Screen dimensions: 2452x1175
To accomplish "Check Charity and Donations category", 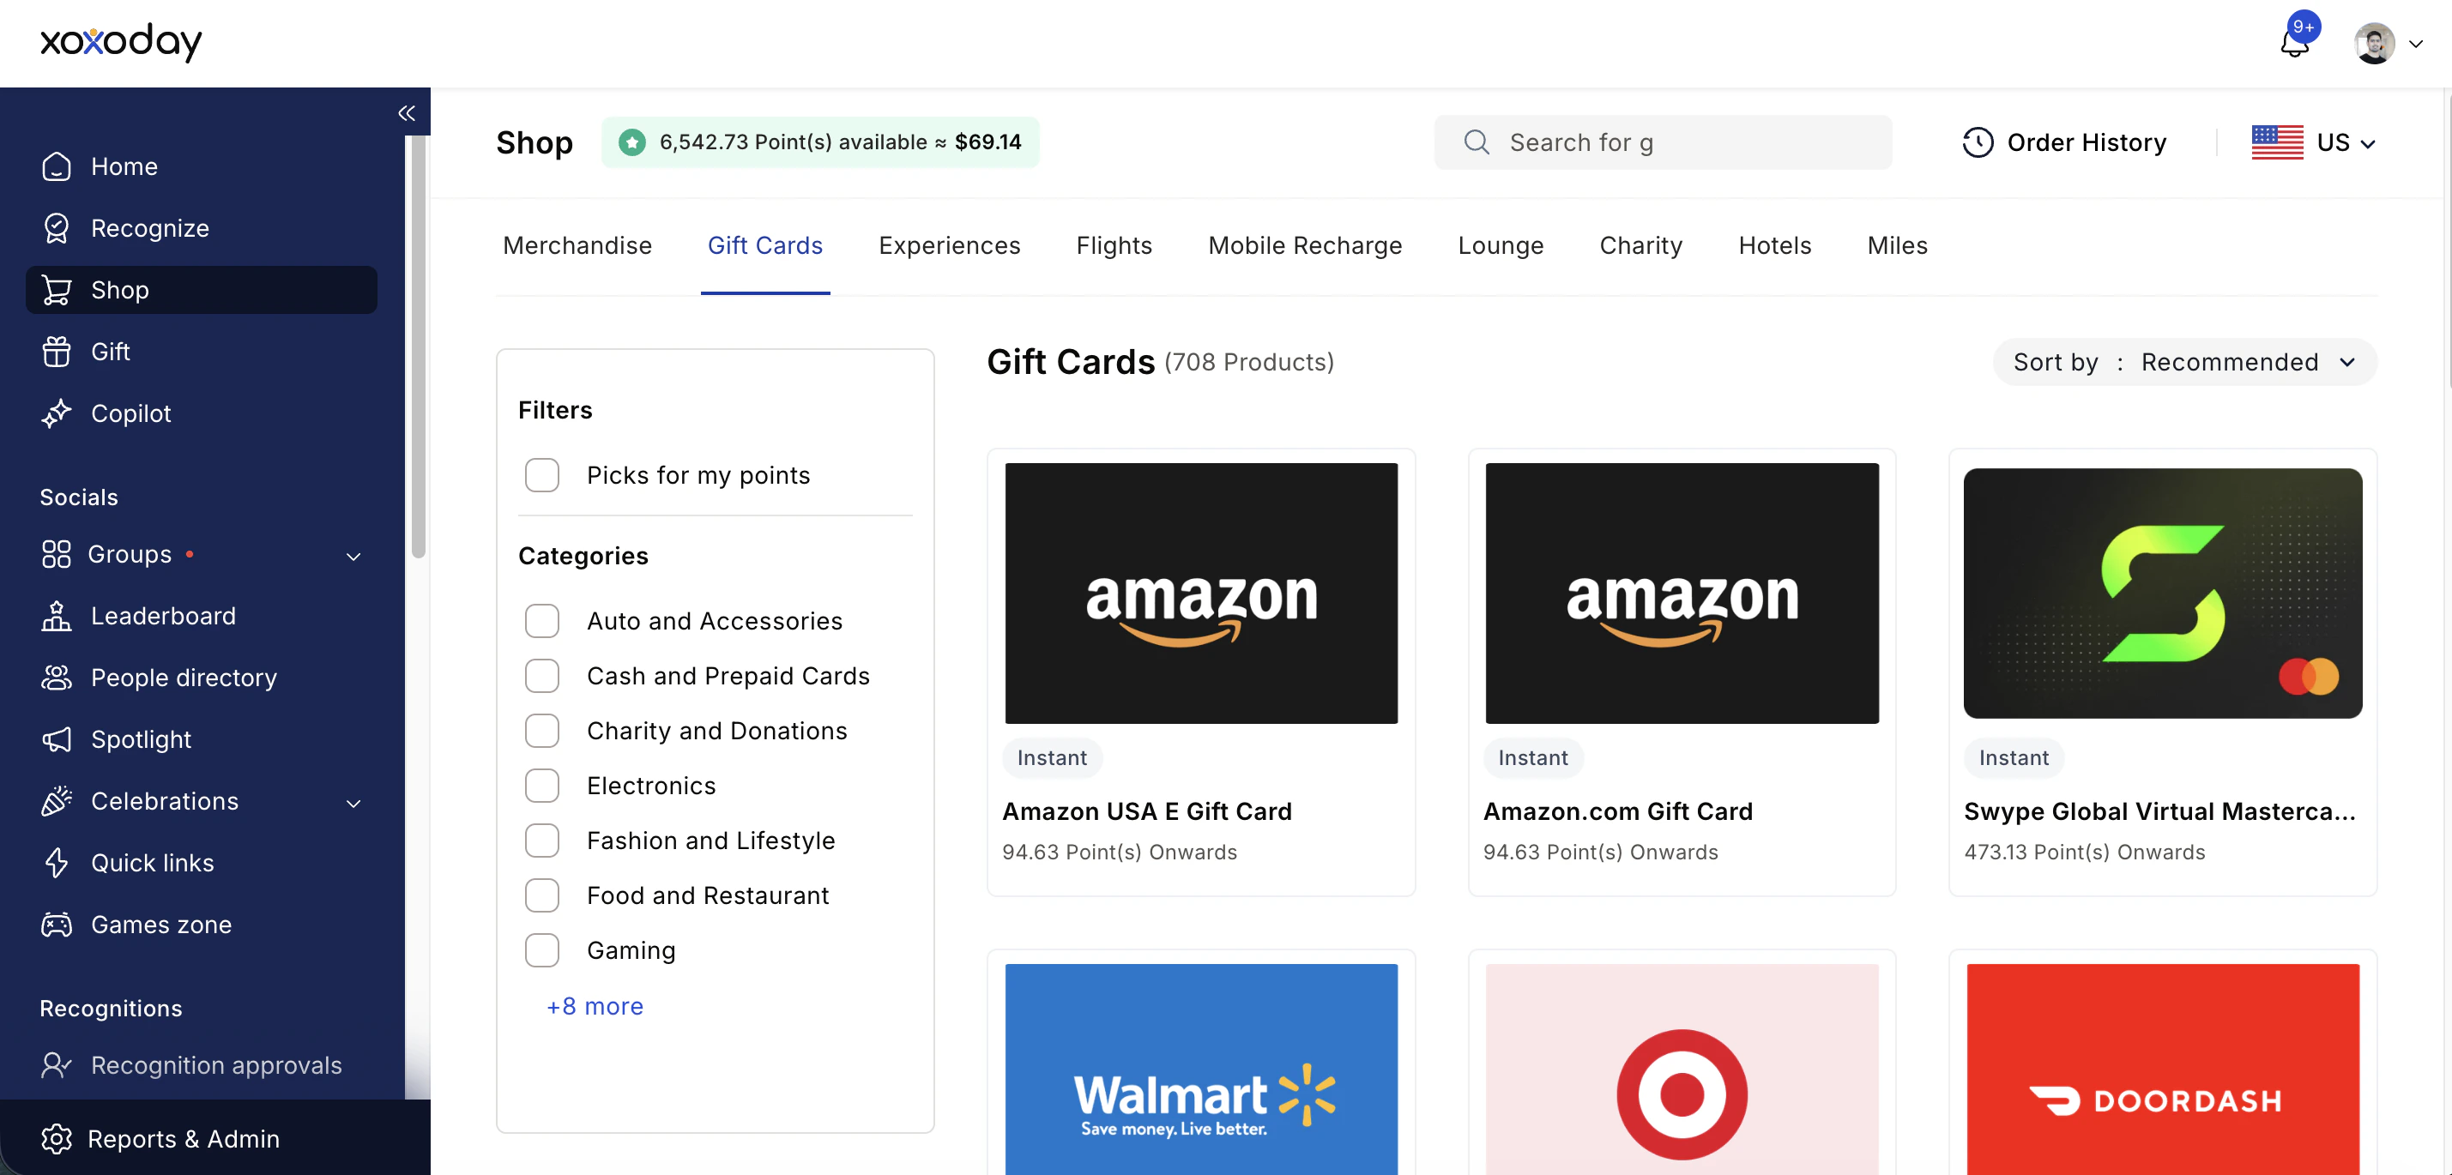I will [541, 732].
